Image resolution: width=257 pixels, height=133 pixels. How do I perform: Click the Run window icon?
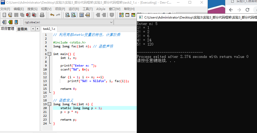(127, 15)
